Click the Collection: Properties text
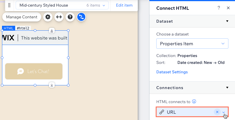 click(177, 56)
